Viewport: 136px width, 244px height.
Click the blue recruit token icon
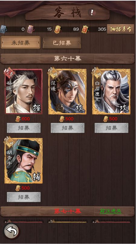click(x=3, y=29)
